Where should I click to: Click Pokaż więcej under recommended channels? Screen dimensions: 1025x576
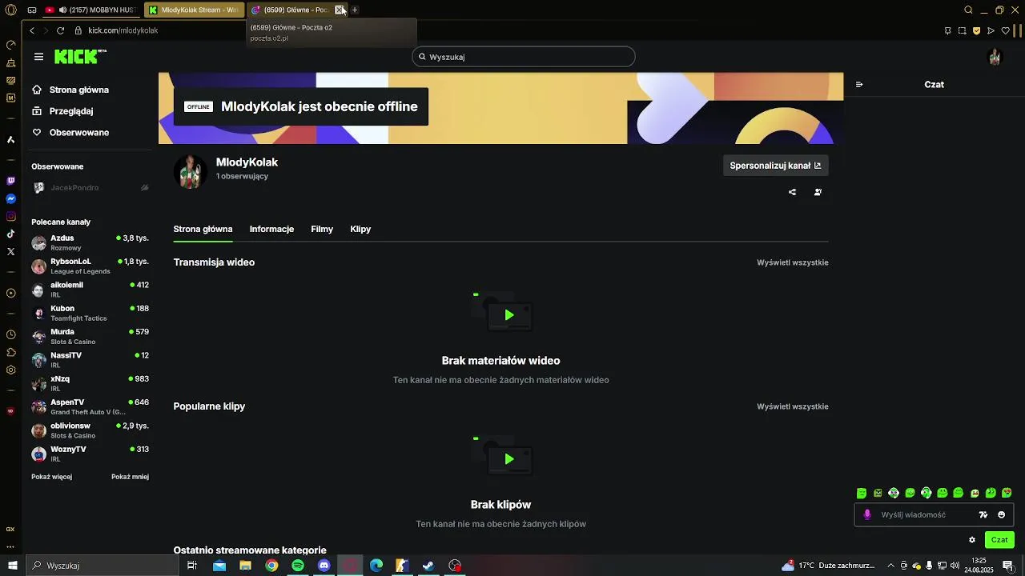pos(51,477)
